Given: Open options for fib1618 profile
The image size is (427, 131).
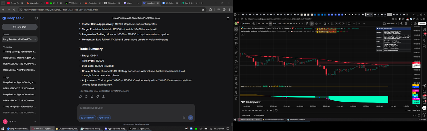Looking at the screenshot, I should [35, 122].
